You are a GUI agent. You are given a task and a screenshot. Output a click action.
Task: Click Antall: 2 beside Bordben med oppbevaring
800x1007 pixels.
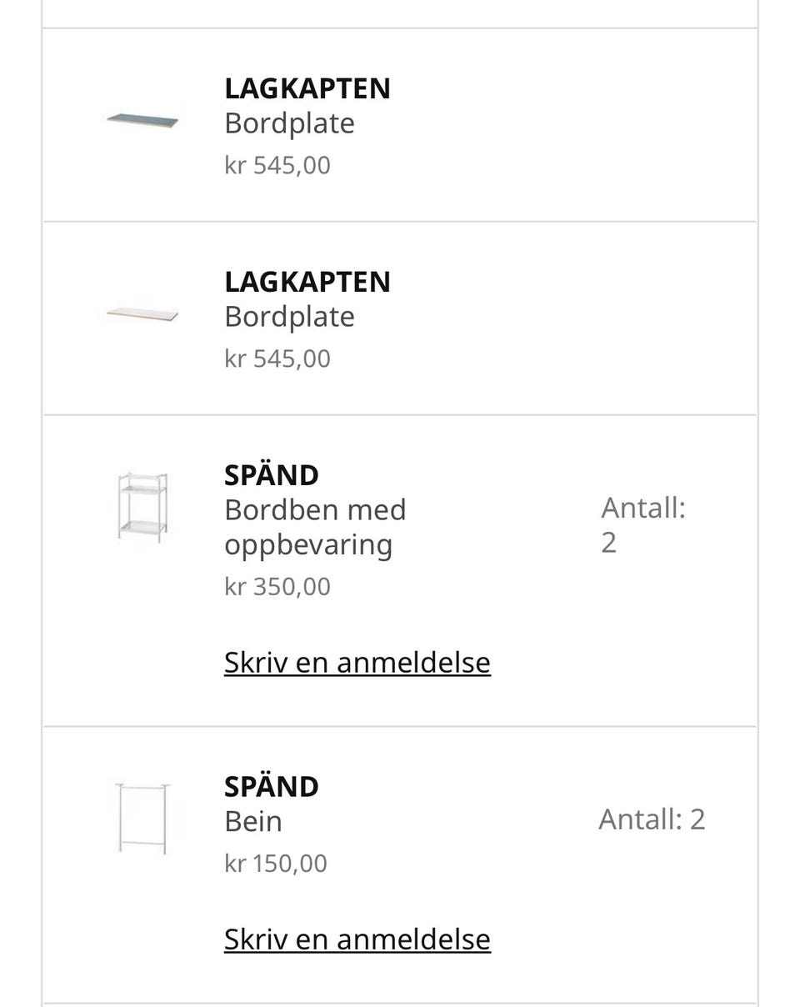point(643,525)
